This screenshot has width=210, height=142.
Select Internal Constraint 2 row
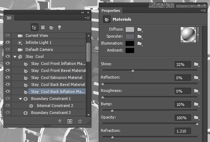point(49,106)
